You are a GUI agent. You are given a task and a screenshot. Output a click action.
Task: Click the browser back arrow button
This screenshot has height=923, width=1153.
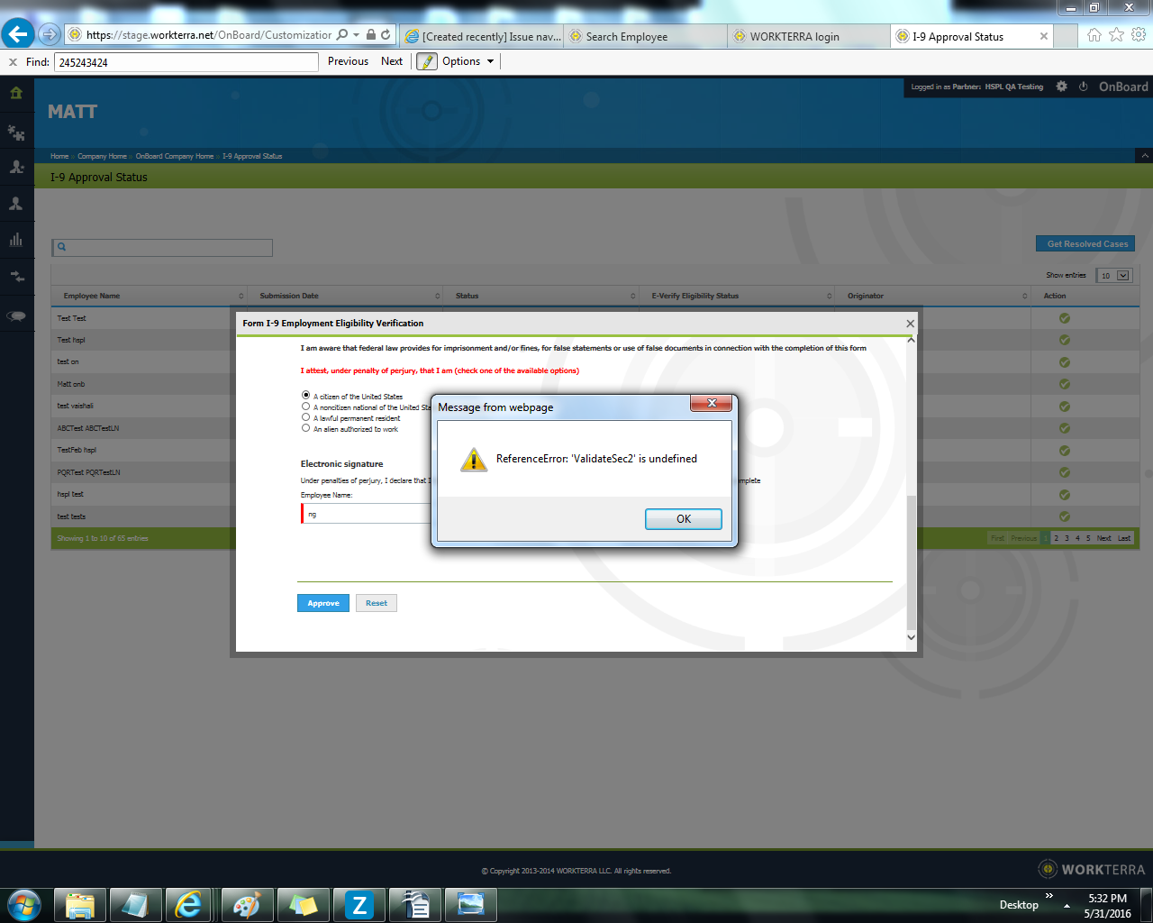pyautogui.click(x=18, y=34)
